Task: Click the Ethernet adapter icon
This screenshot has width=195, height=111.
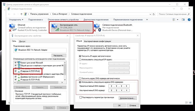Action: (13, 28)
